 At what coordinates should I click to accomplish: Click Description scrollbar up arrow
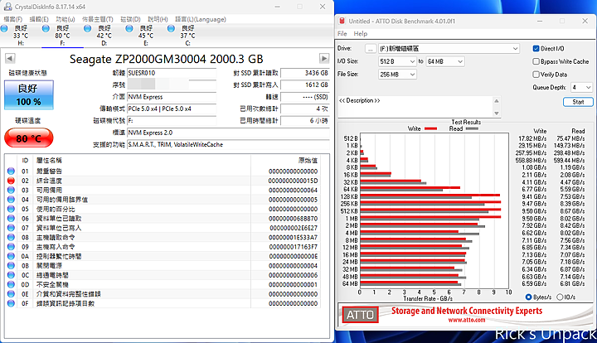click(x=496, y=101)
